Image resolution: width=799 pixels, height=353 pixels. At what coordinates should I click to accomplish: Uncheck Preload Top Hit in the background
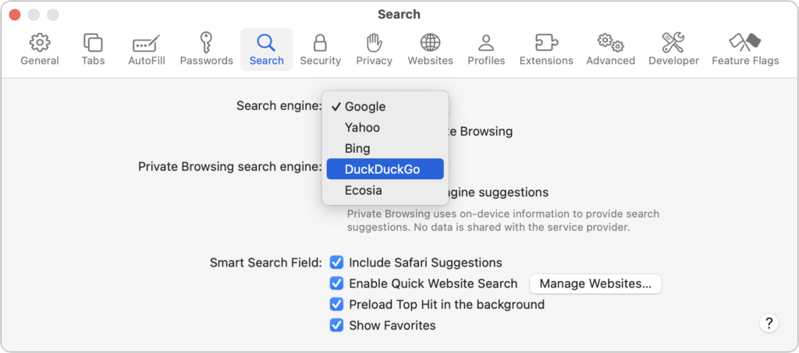coord(336,305)
